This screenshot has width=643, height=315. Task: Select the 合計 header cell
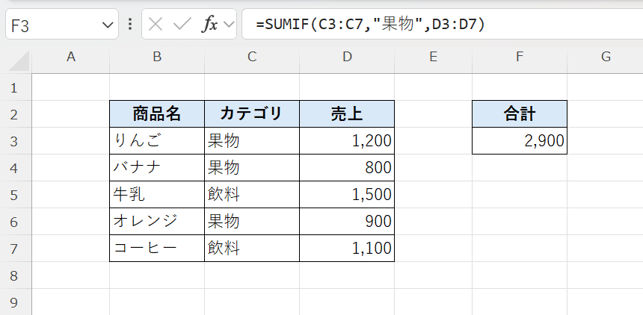(520, 114)
